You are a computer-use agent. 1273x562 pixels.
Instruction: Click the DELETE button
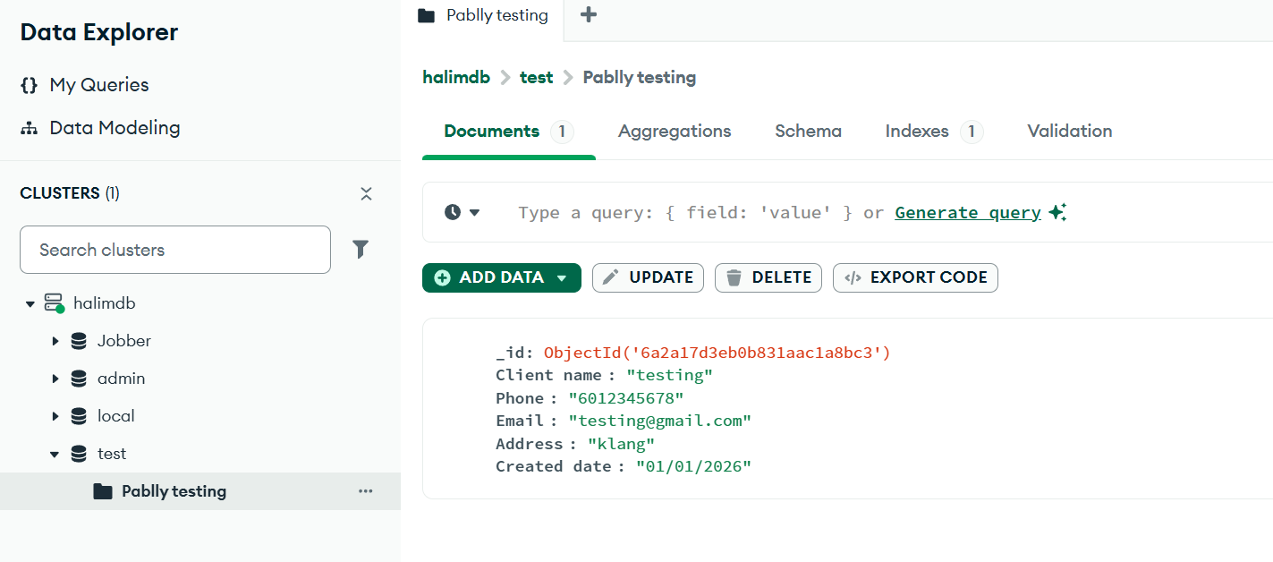[x=768, y=277]
